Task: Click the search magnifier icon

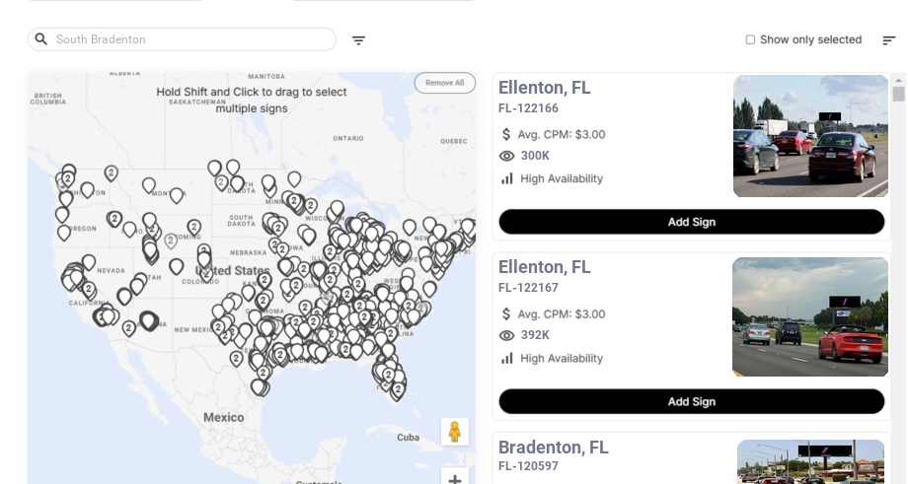Action: (x=40, y=39)
